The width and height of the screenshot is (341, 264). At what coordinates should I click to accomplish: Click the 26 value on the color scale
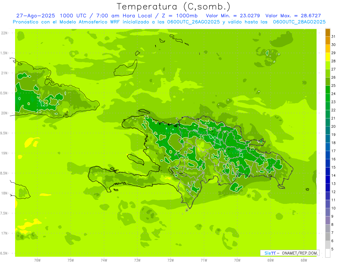coord(334,77)
